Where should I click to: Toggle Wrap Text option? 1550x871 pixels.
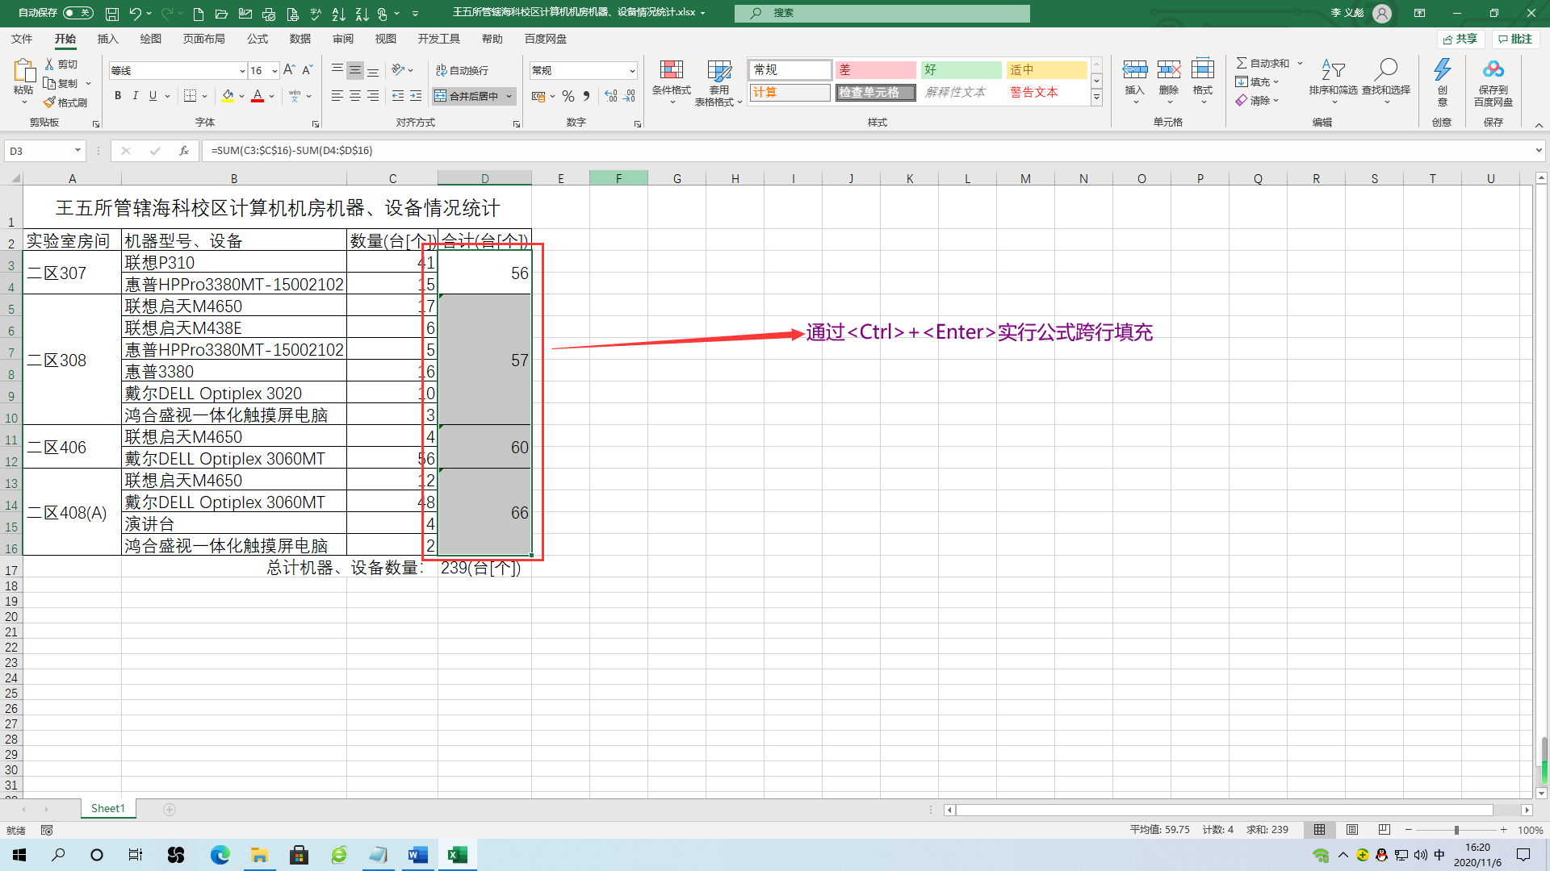coord(462,70)
